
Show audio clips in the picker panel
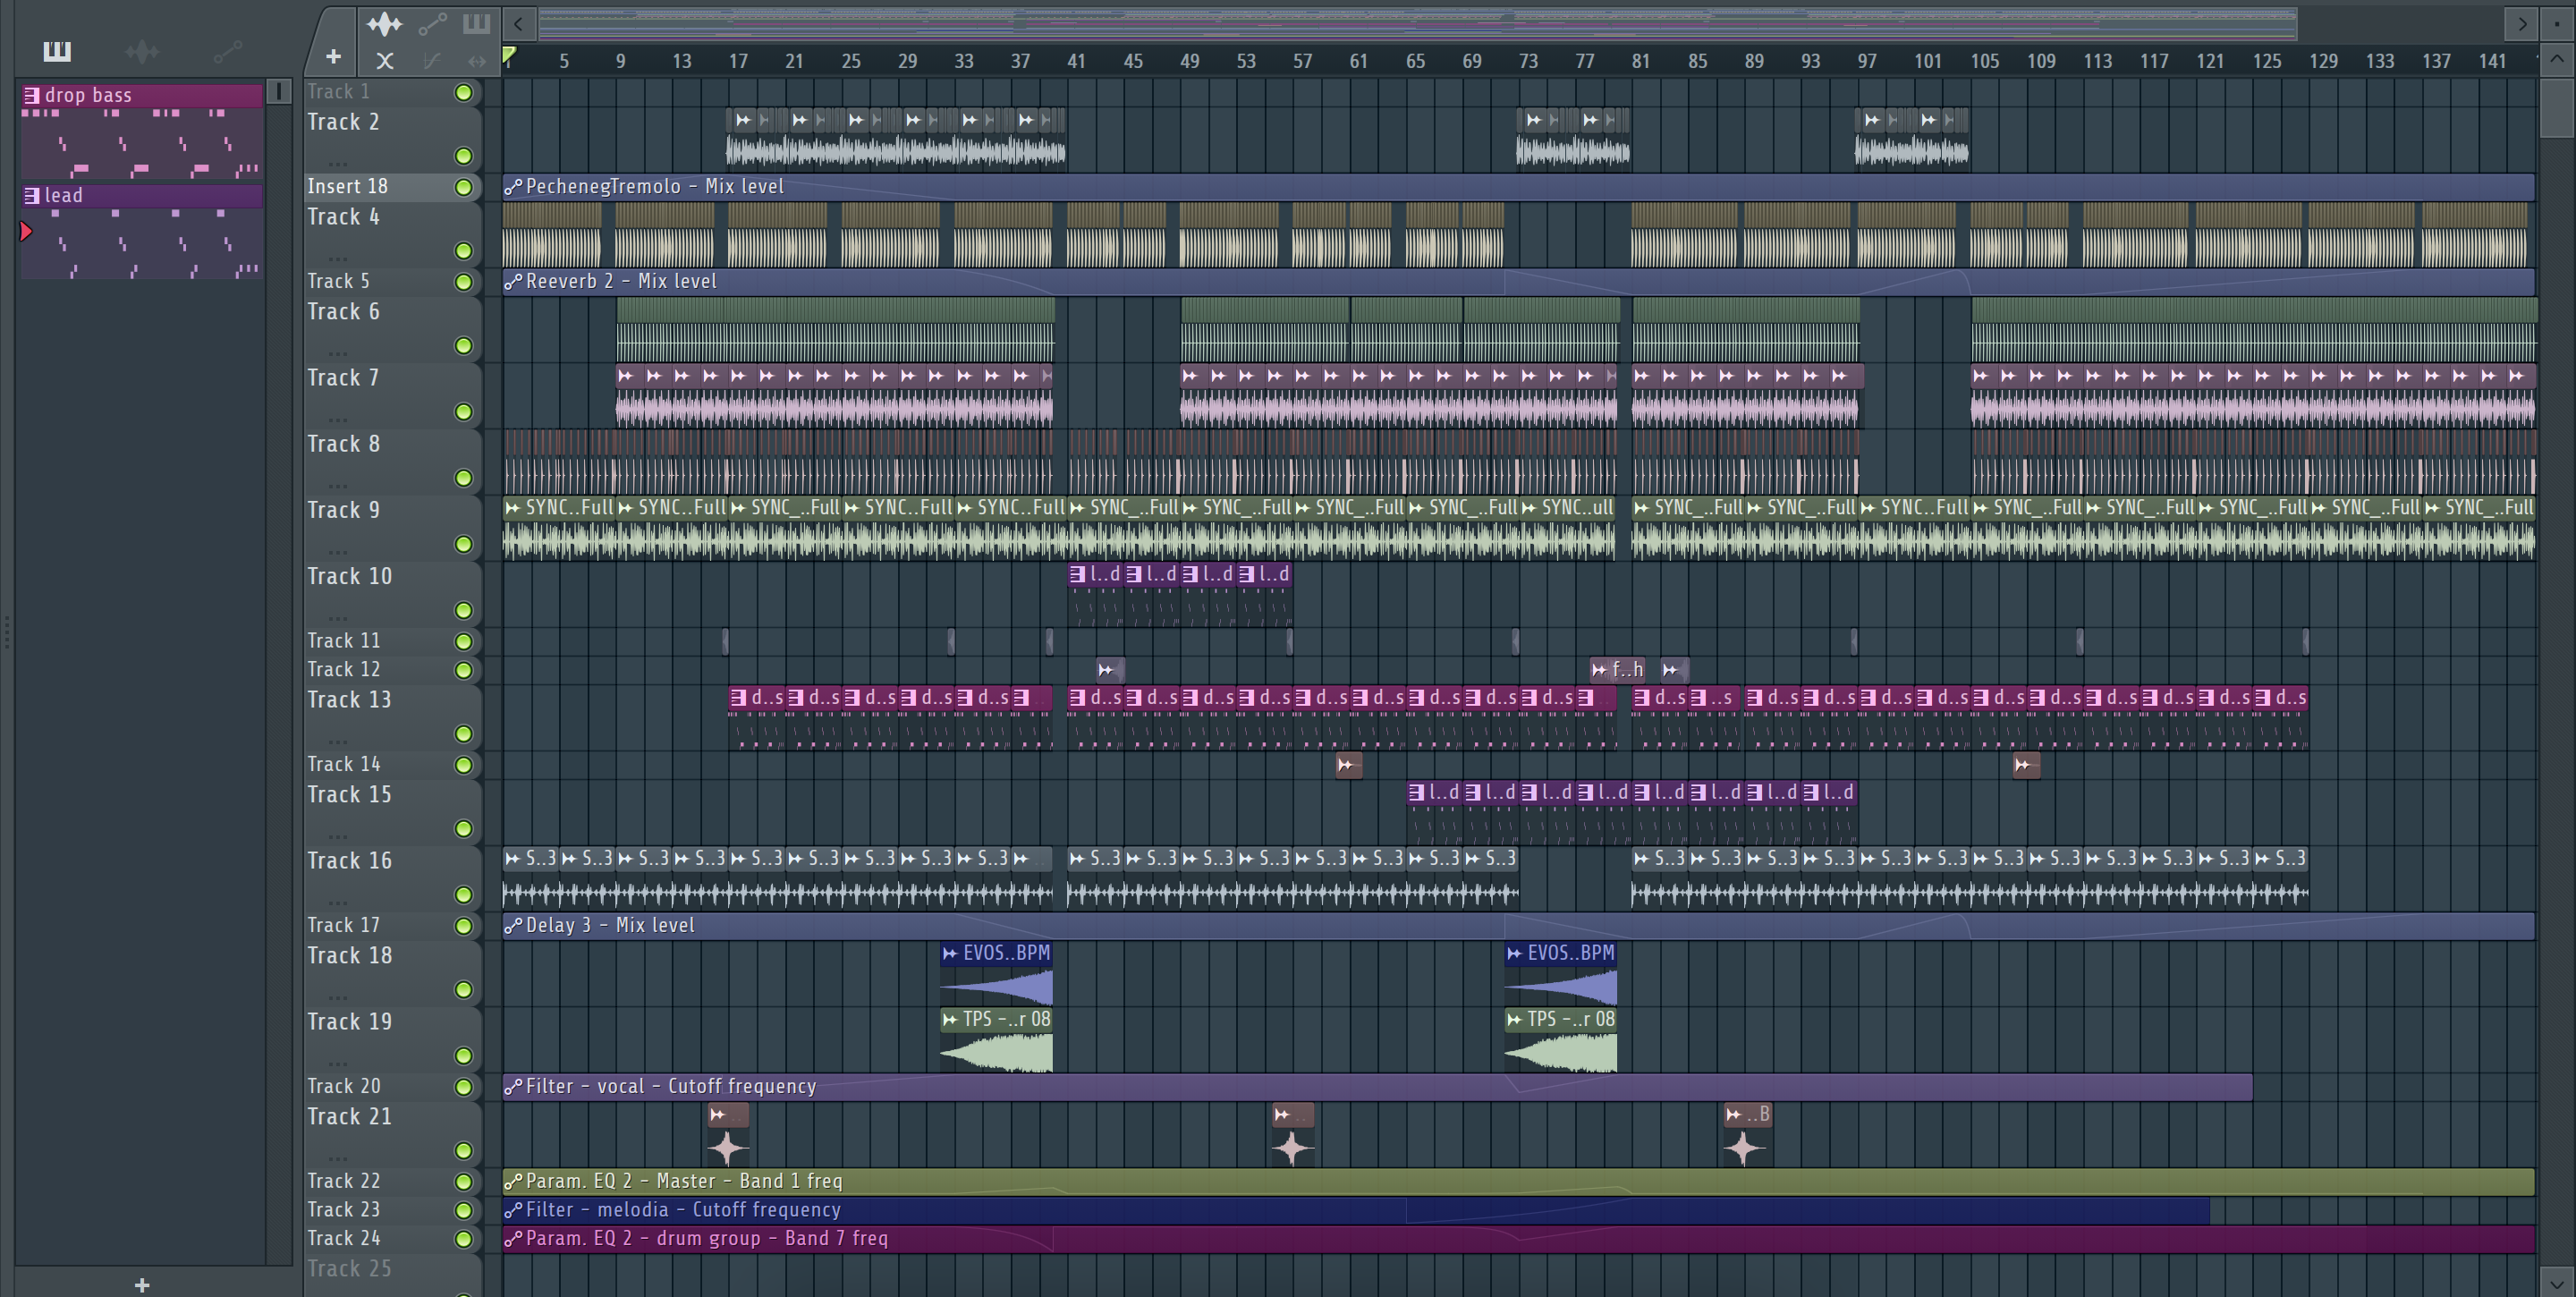coord(142,51)
